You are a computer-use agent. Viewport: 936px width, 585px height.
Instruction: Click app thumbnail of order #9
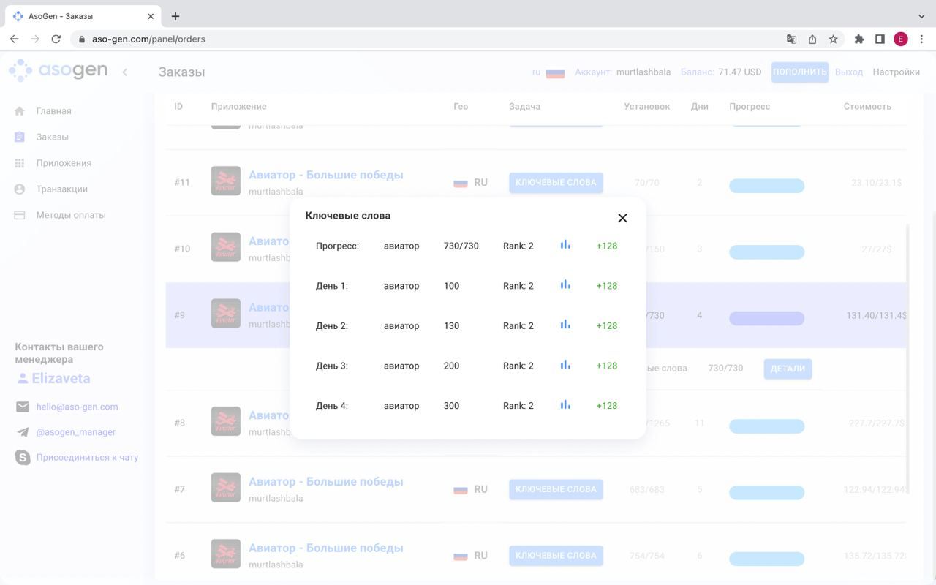tap(226, 313)
